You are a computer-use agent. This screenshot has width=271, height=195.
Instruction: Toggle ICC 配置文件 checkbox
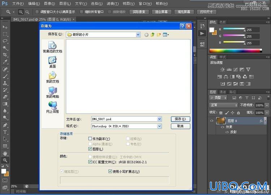click(x=90, y=162)
